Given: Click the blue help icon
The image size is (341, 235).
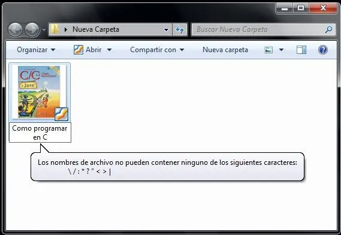Looking at the screenshot, I should click(x=323, y=50).
